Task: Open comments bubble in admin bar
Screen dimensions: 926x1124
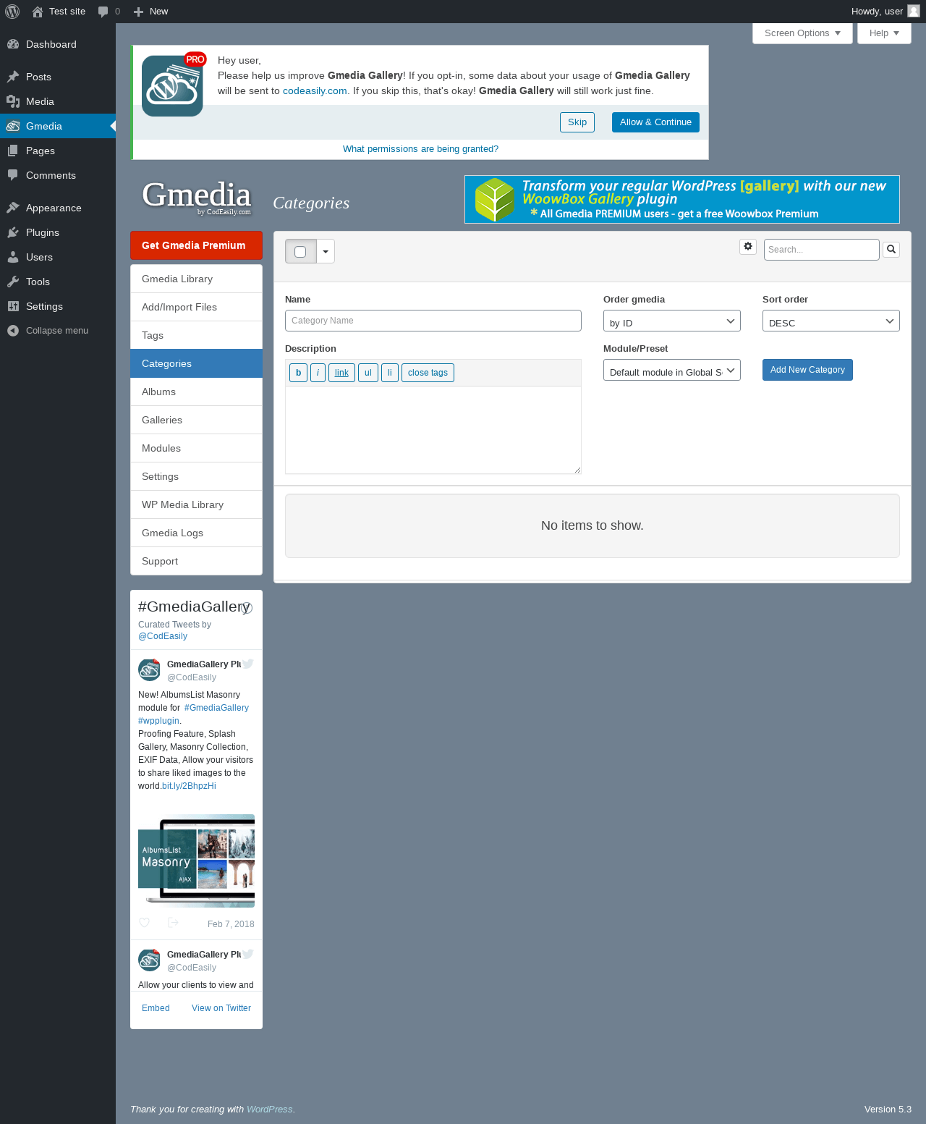Action: click(x=109, y=12)
